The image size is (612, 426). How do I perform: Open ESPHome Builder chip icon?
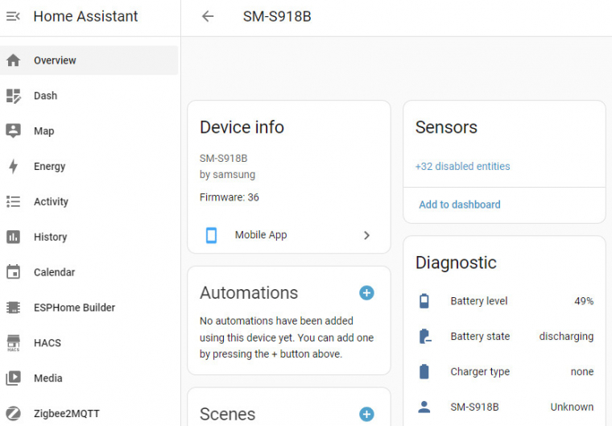[13, 308]
